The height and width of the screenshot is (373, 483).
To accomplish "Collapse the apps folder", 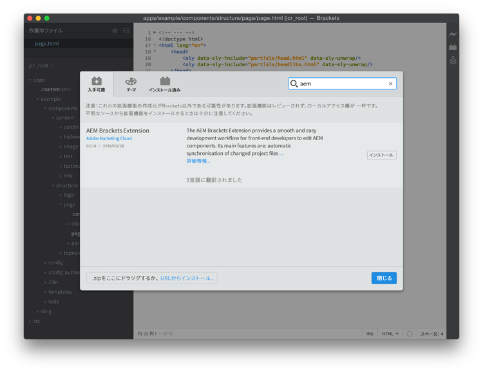I will 30,80.
